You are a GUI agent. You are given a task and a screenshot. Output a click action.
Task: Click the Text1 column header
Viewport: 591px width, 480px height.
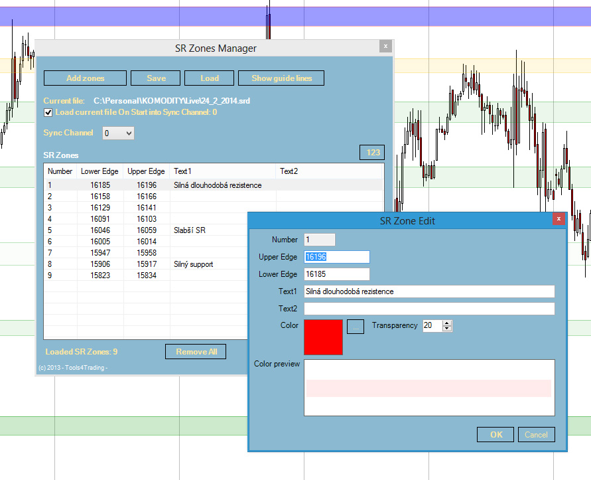point(222,171)
